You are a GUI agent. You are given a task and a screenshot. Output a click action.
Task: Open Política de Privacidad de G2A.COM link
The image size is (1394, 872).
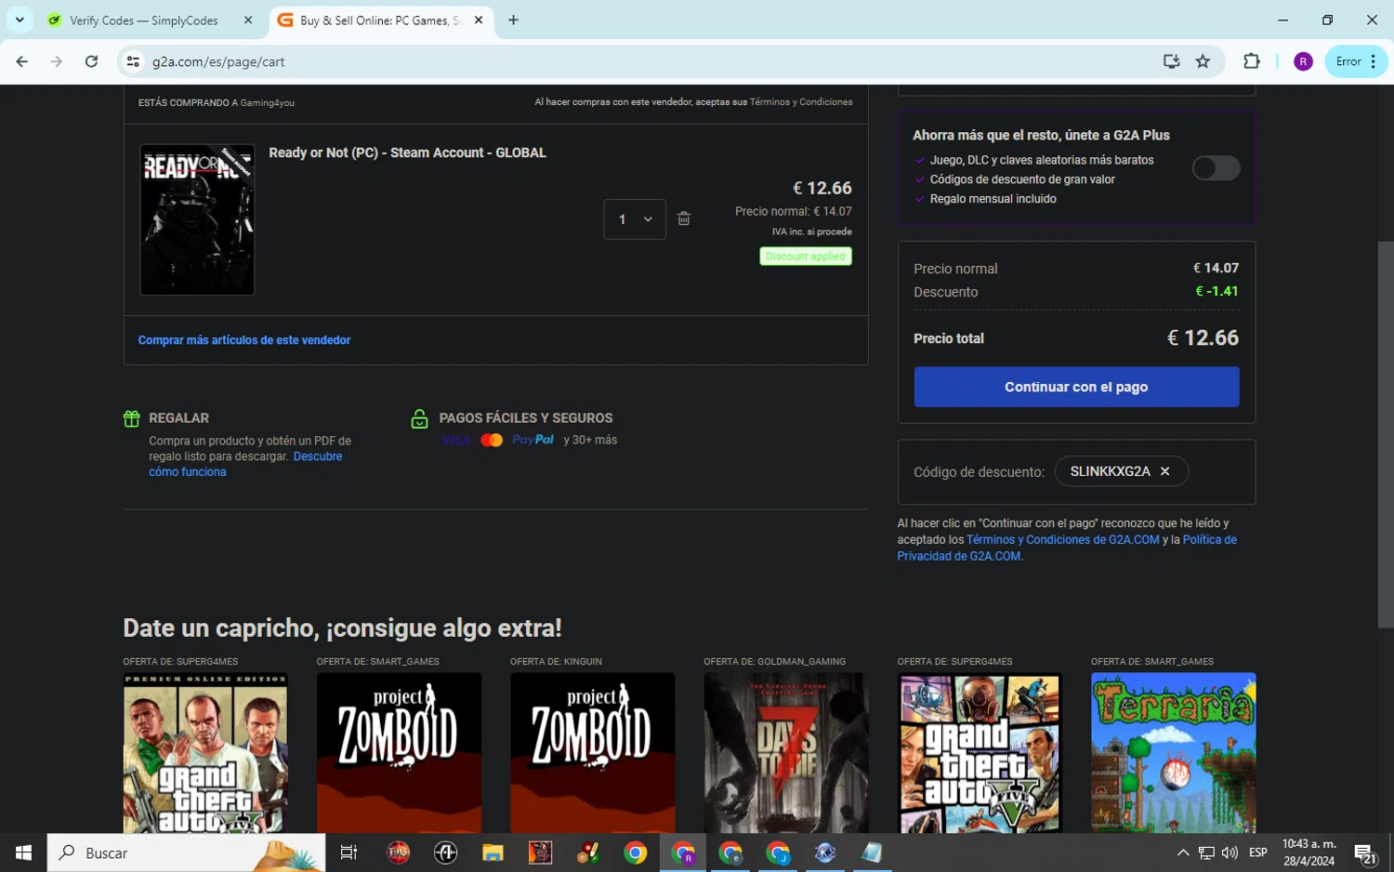pyautogui.click(x=1067, y=548)
